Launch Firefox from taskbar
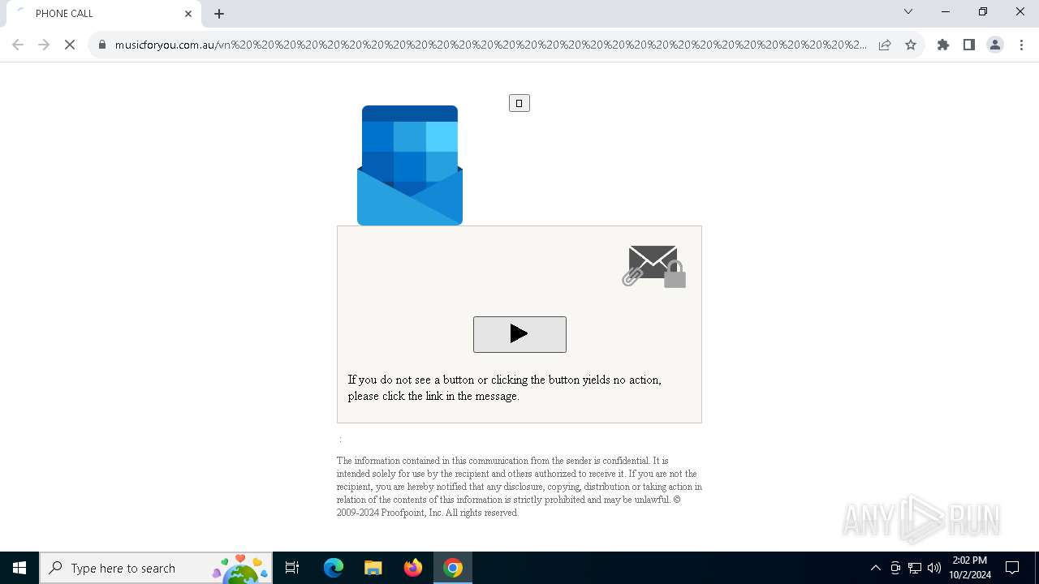This screenshot has width=1039, height=584. tap(413, 568)
